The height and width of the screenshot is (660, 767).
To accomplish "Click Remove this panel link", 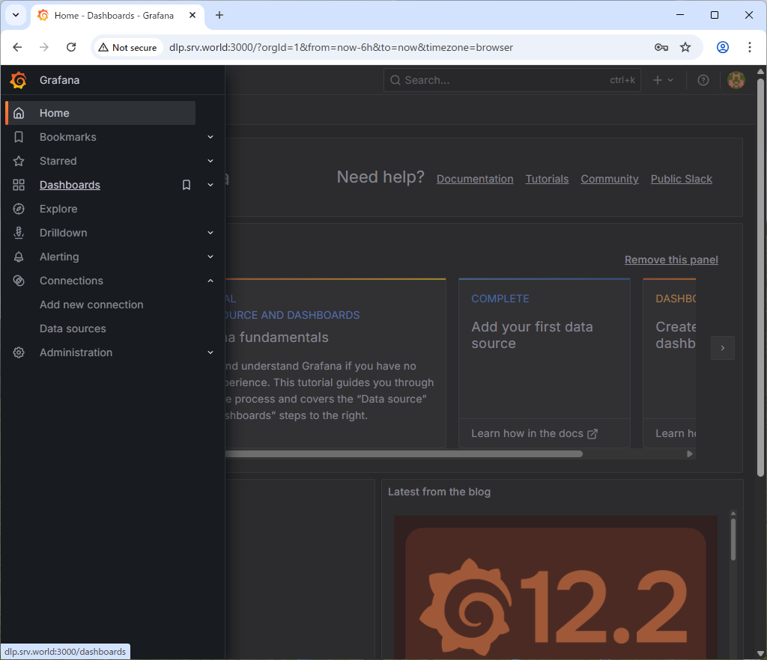I will [671, 260].
